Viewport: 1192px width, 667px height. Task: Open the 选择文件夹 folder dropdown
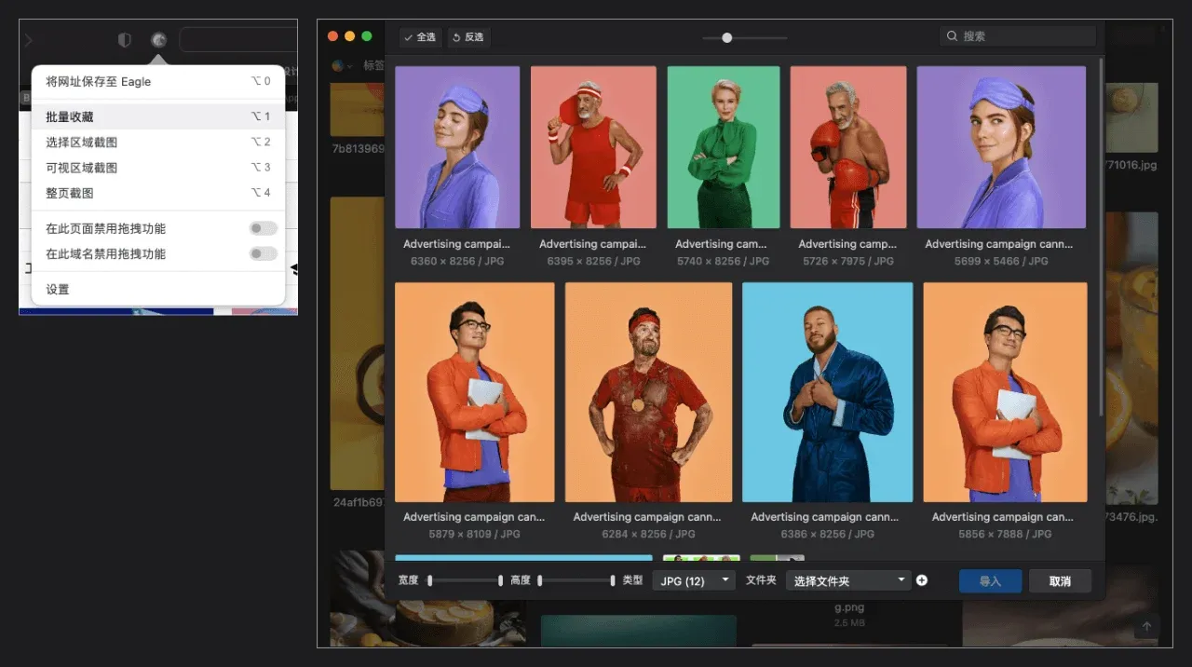(x=848, y=580)
